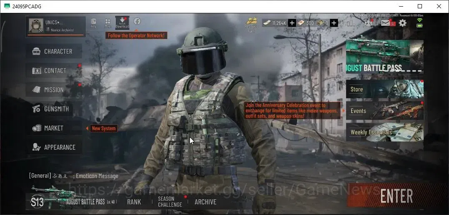Click the Anniversary Celebration event notice

(292, 111)
